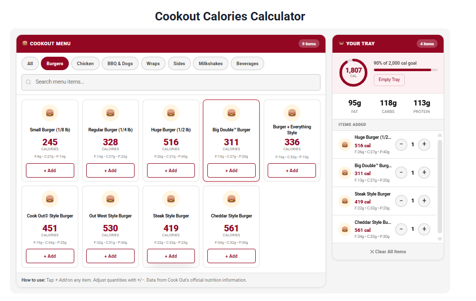Click the magnifier icon in the search box
This screenshot has width=476, height=301.
point(28,82)
